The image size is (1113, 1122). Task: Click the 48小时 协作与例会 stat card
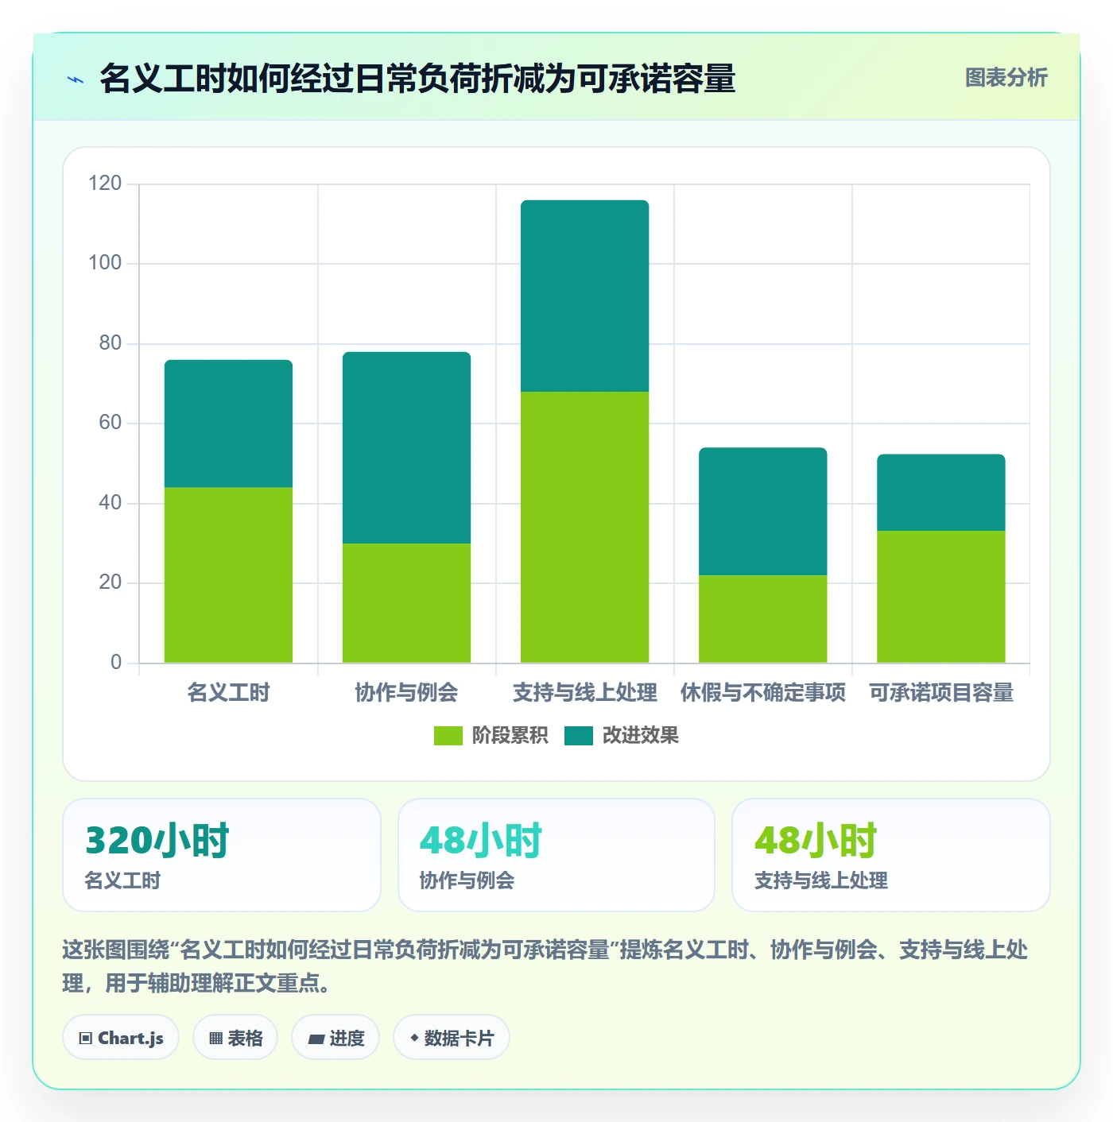point(556,855)
